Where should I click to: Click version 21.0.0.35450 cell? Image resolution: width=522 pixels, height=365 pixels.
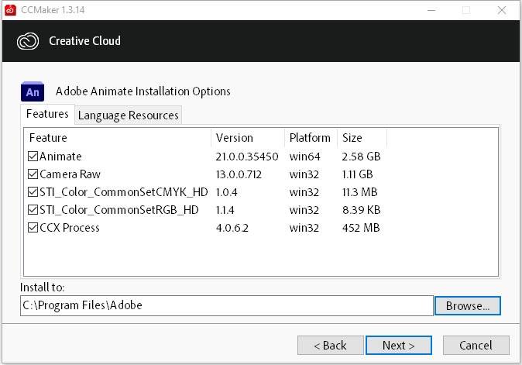pos(247,157)
